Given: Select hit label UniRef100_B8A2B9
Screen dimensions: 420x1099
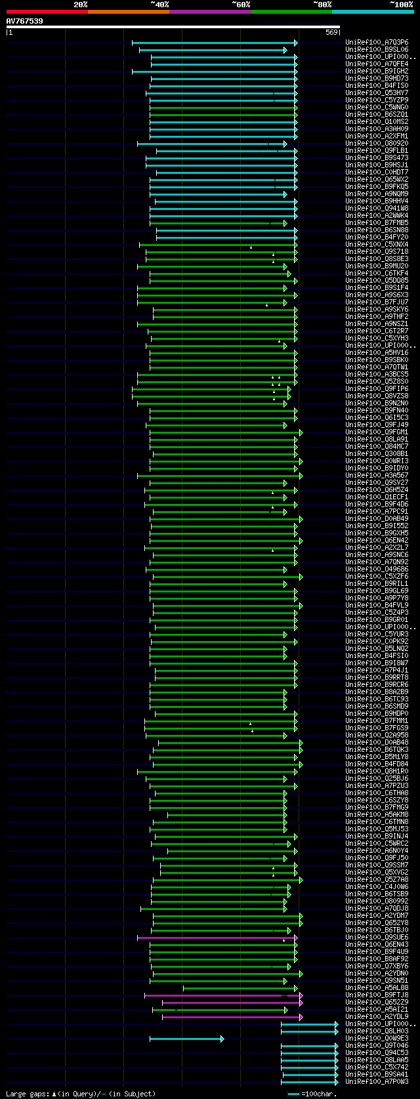Looking at the screenshot, I should pyautogui.click(x=377, y=692).
